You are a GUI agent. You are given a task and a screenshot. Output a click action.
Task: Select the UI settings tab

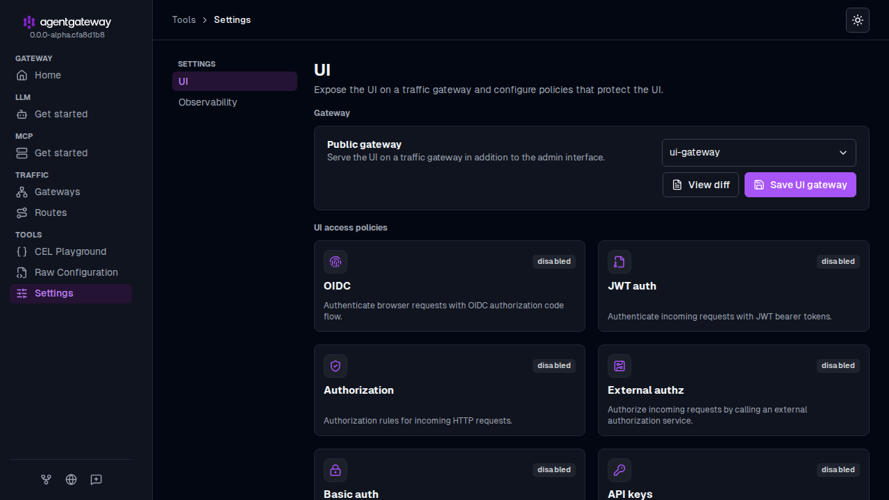(235, 81)
